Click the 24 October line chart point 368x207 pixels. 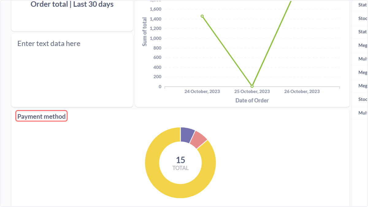tap(202, 16)
